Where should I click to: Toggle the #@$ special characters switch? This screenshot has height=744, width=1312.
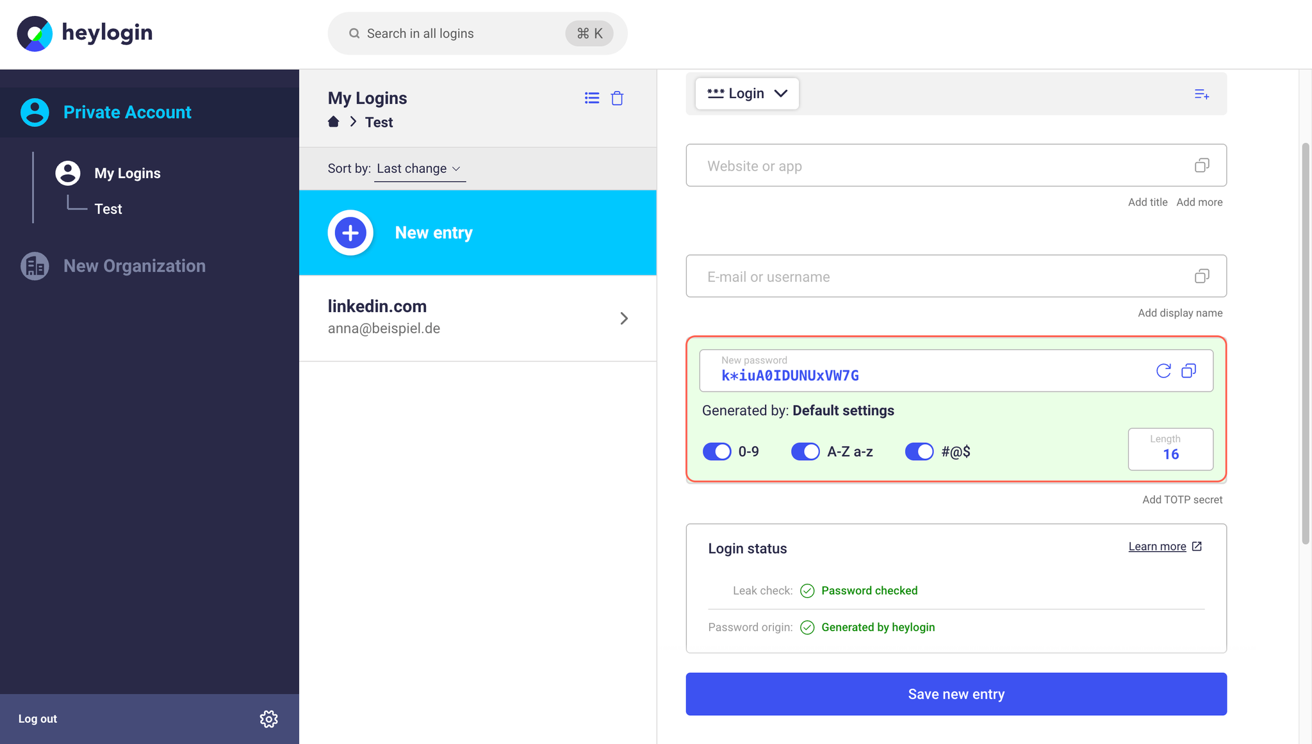(x=919, y=451)
